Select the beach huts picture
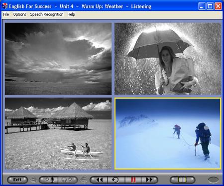 [x=58, y=133]
